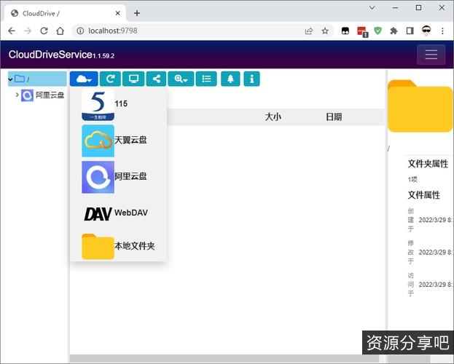
Task: Select 天翼云盘 from the menu
Action: tap(118, 141)
